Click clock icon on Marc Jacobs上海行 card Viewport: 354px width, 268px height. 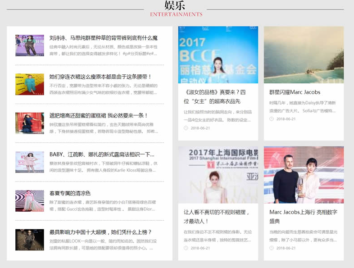[272, 248]
